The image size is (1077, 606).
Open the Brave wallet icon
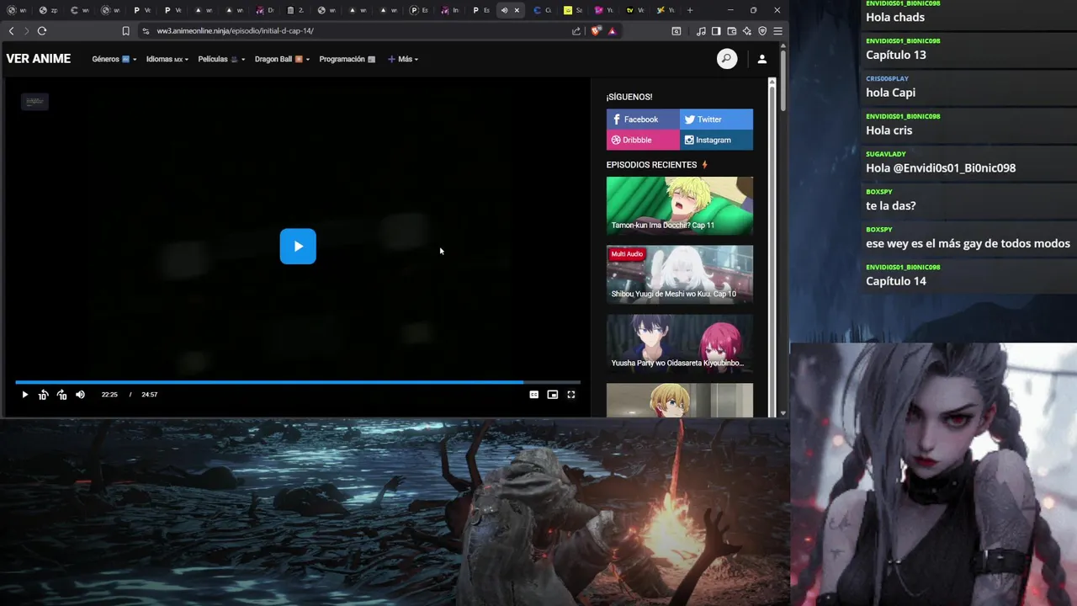click(731, 31)
